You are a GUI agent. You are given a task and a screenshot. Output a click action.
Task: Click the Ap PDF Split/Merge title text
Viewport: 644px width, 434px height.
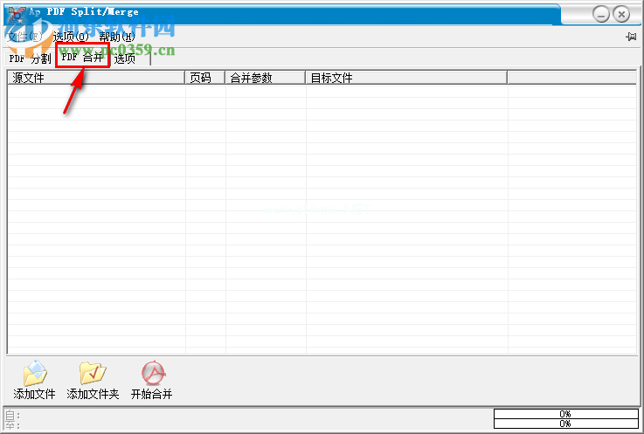(x=84, y=12)
